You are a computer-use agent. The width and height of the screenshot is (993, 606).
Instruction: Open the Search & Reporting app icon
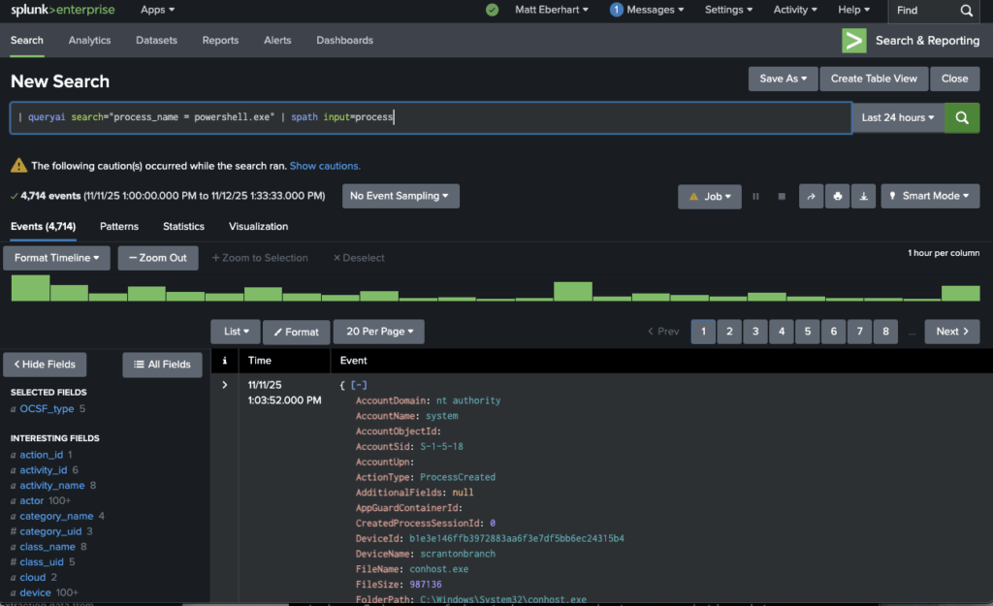coord(853,41)
